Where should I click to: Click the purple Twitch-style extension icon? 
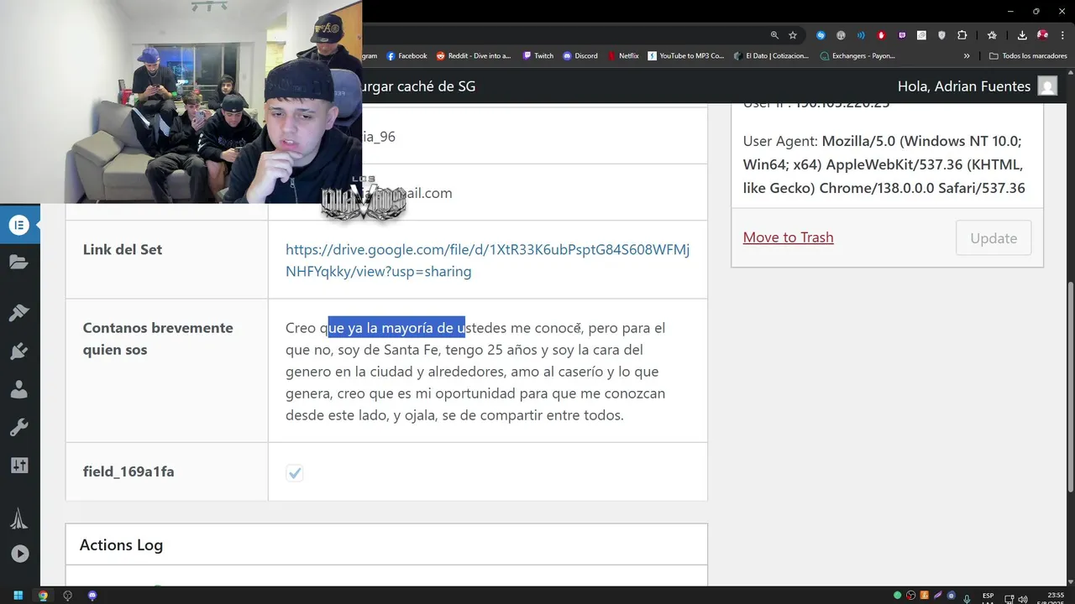click(902, 35)
